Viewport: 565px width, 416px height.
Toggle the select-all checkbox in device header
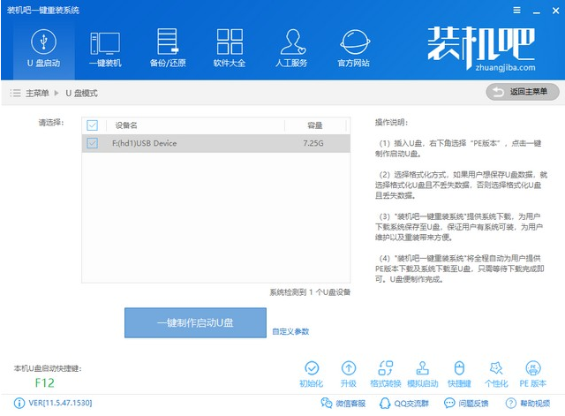(93, 125)
